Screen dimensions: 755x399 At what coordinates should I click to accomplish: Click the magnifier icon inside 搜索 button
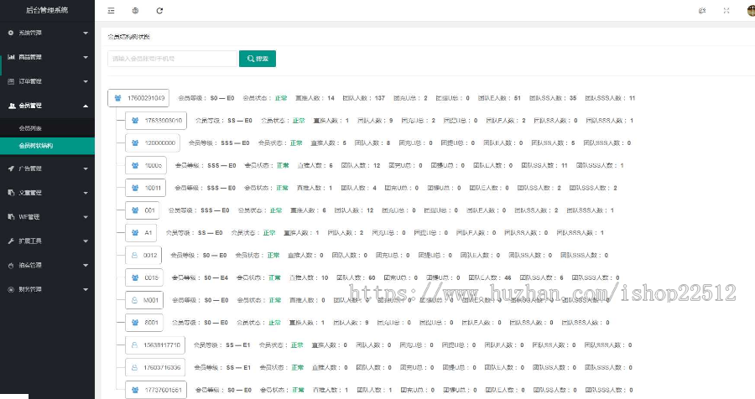tap(250, 59)
